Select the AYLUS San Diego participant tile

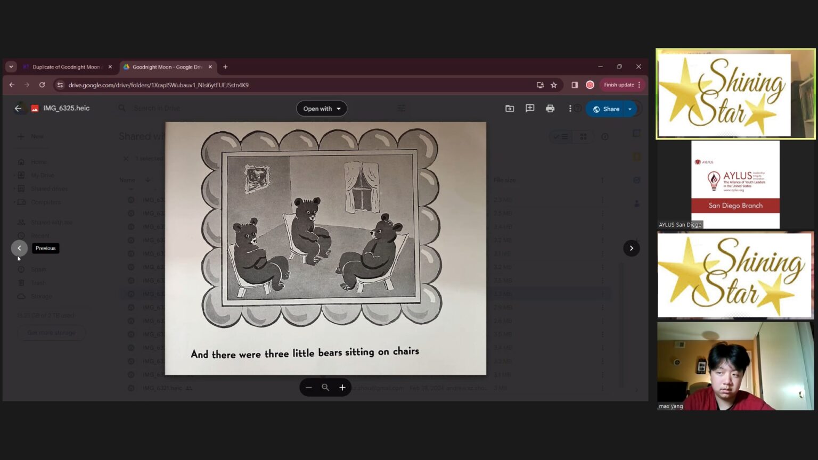click(735, 185)
